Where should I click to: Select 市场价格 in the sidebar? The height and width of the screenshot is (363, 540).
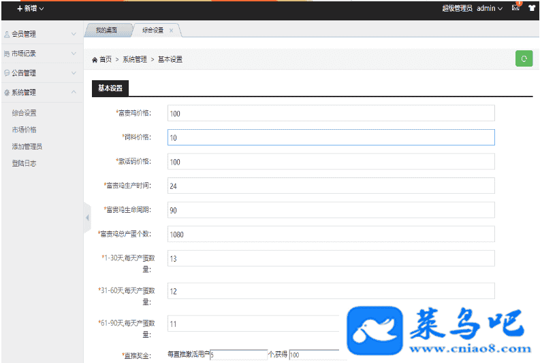pos(25,130)
